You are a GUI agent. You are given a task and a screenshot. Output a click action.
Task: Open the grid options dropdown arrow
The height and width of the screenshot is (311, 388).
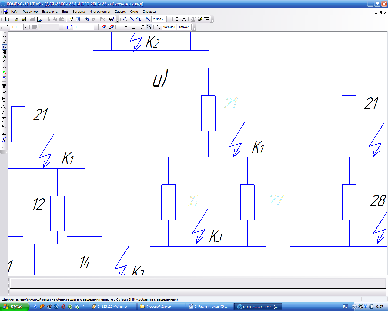point(126,27)
